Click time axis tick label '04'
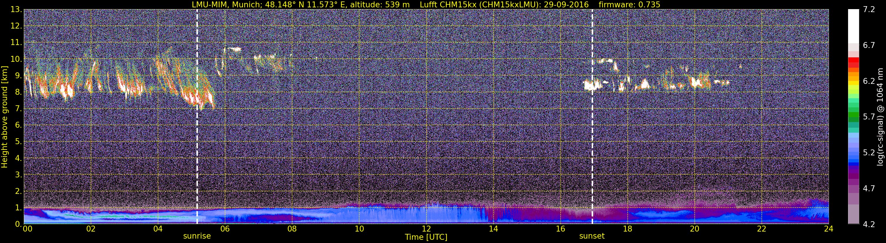This screenshot has height=243, width=886. pos(158,229)
